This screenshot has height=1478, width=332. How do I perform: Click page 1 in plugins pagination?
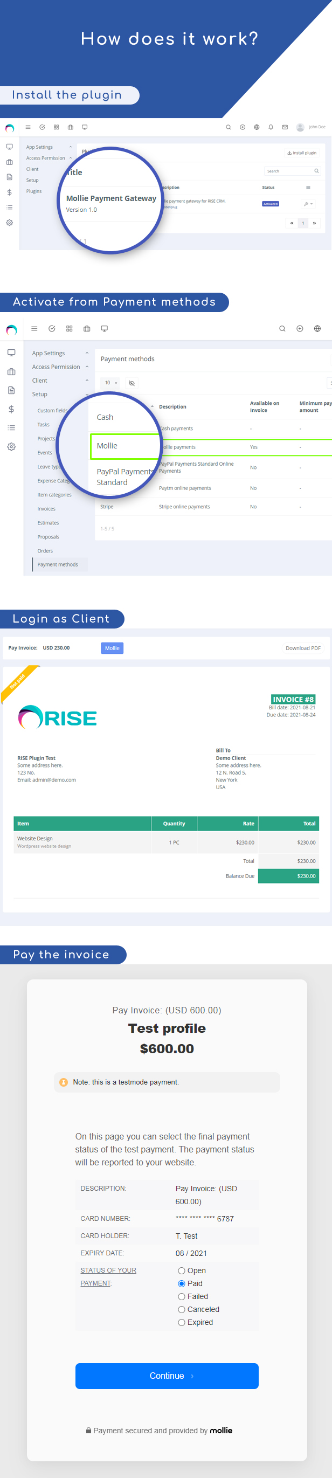[303, 223]
